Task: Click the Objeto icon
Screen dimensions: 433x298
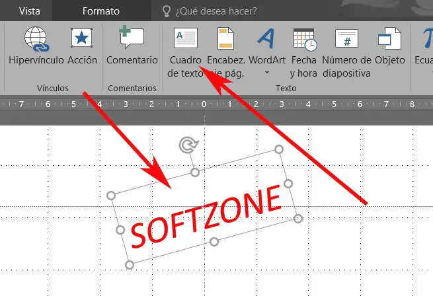Action: pyautogui.click(x=389, y=38)
